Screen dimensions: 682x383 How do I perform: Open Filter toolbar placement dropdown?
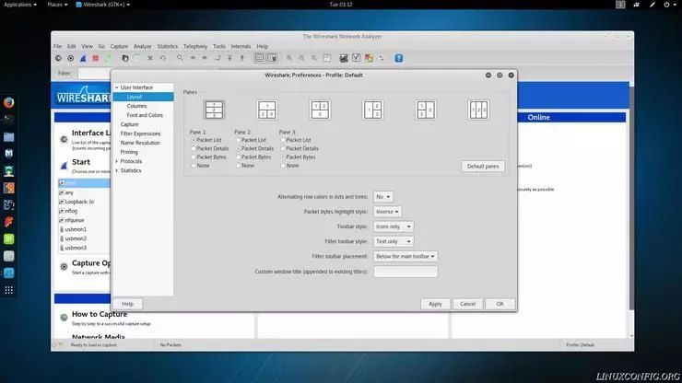[406, 256]
